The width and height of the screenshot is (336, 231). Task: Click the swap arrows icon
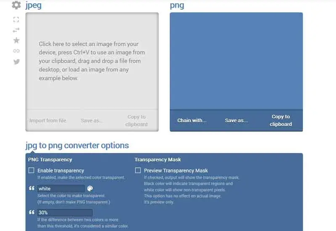click(16, 30)
